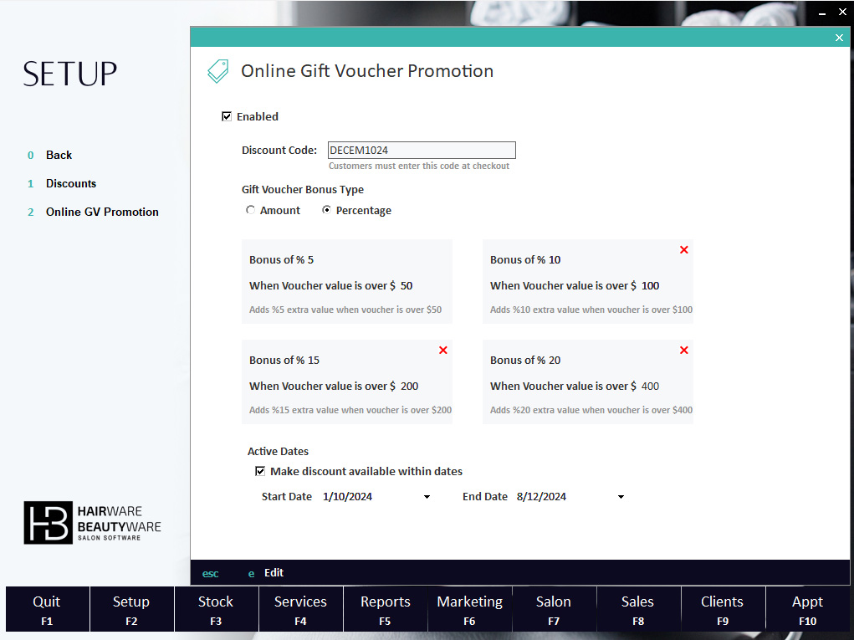Remove the Bonus of % 20 tier
854x640 pixels.
pyautogui.click(x=684, y=350)
